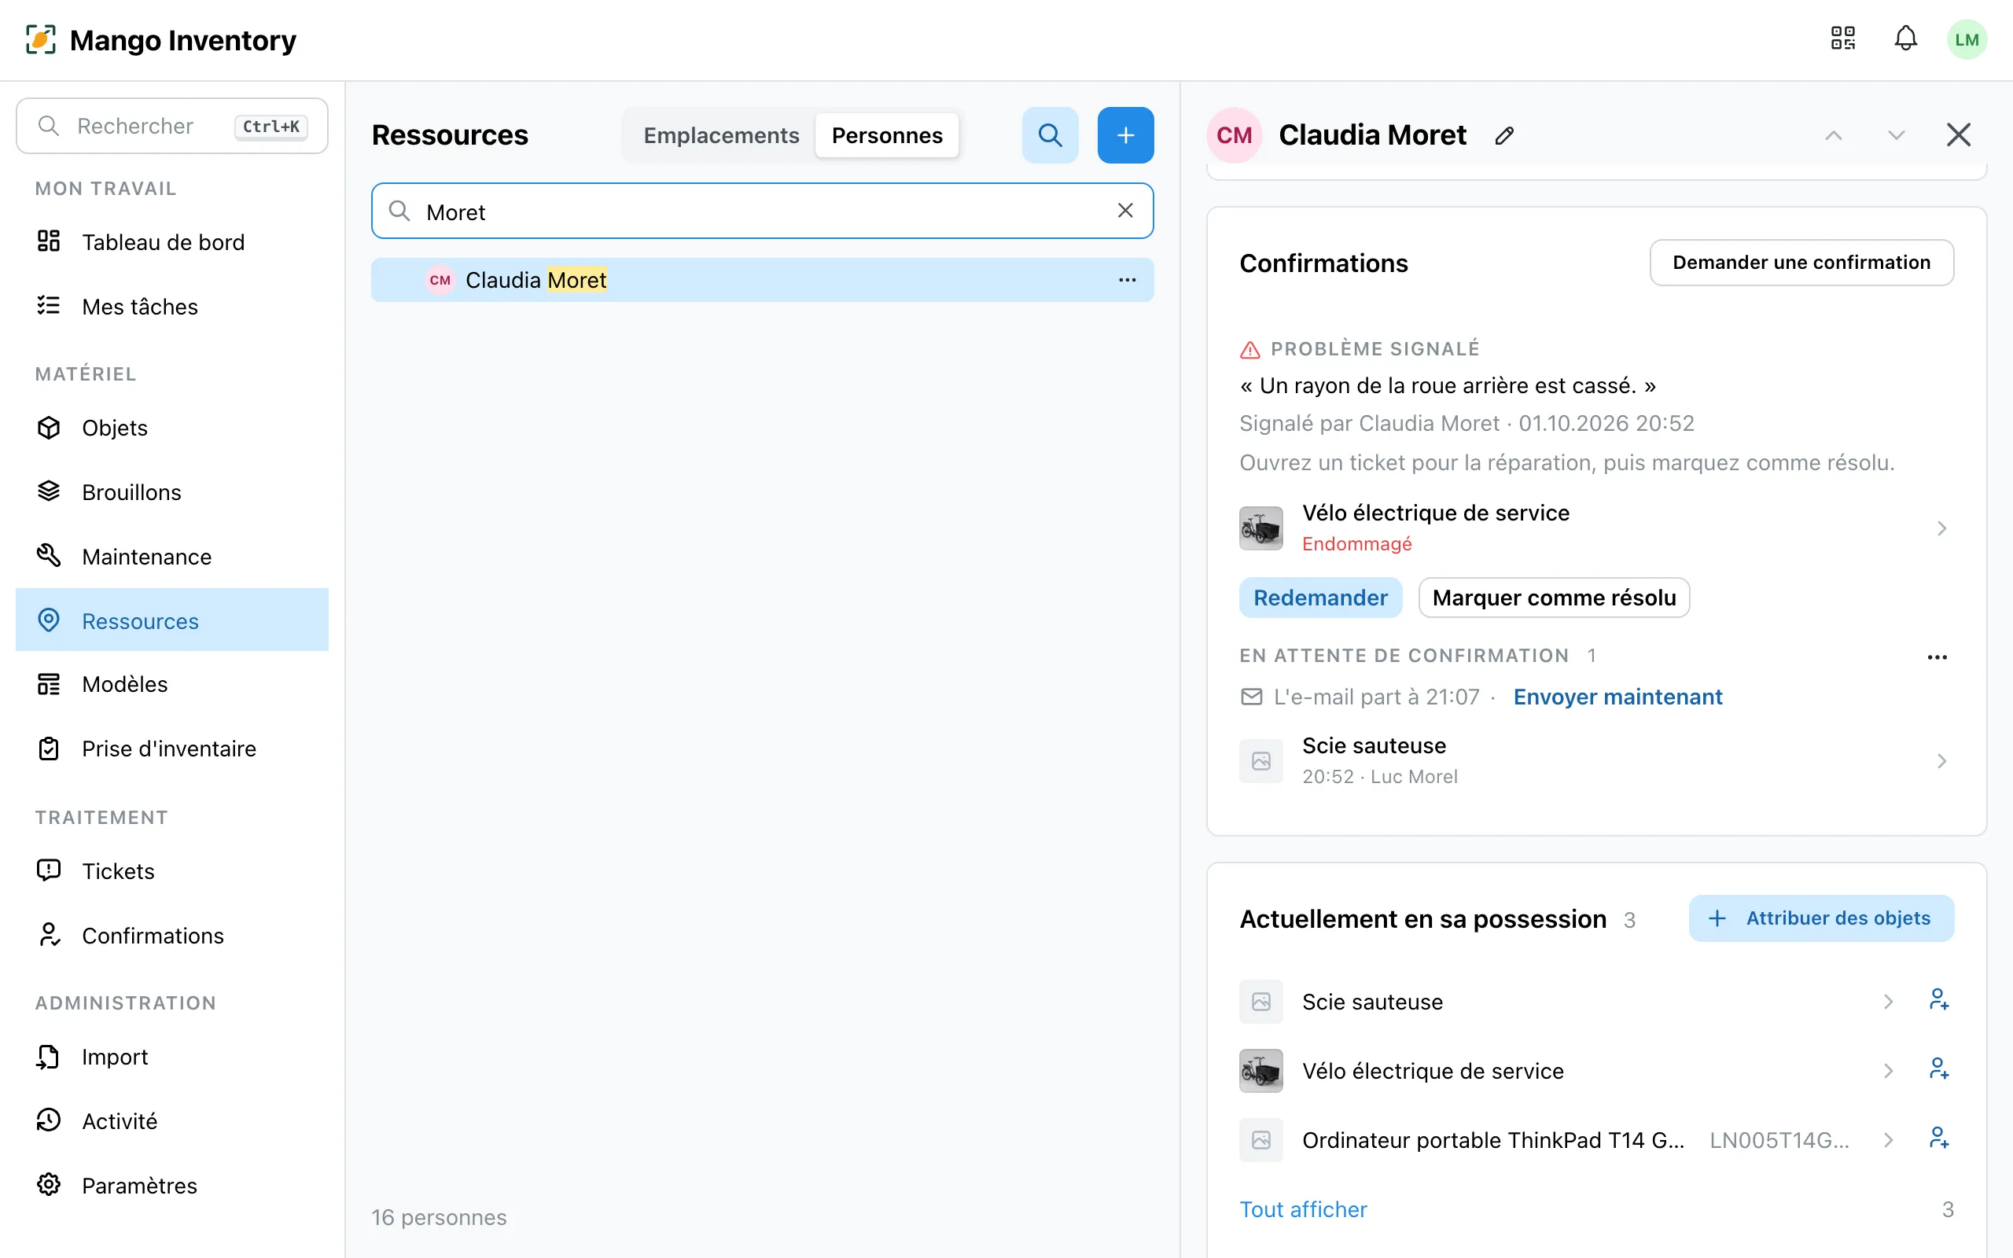Open the QR code scanner icon

click(1842, 39)
